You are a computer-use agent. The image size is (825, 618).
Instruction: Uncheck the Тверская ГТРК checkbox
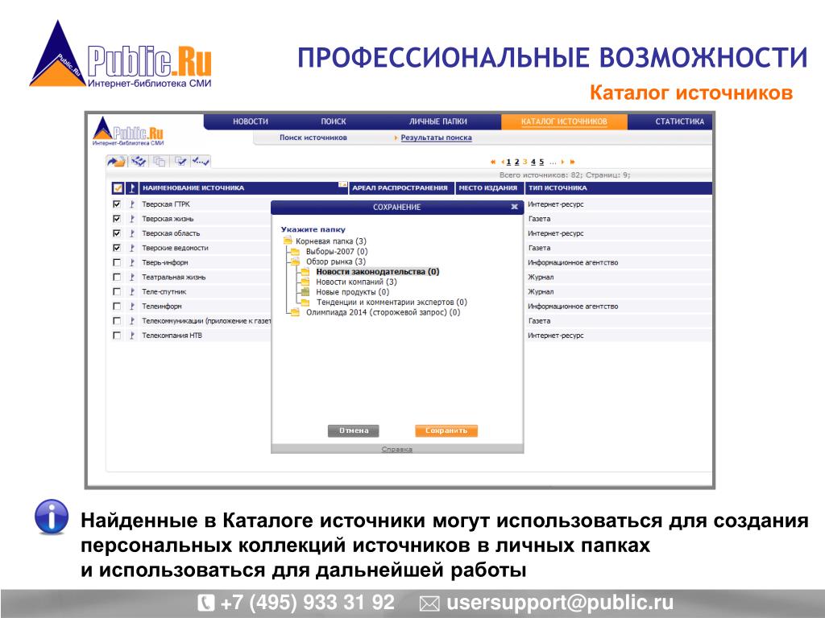(x=117, y=204)
